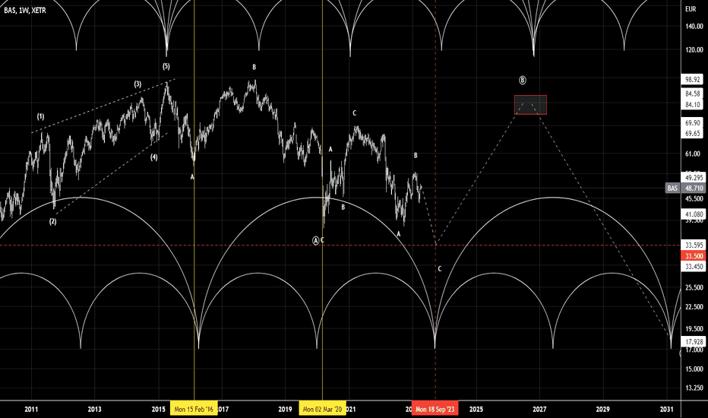Select the (3) Elliott wave label
Viewport: 708px width, 418px height.
(x=137, y=84)
